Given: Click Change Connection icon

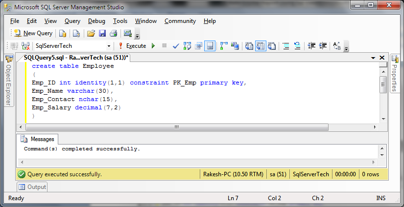Looking at the screenshot, I should [25, 46].
